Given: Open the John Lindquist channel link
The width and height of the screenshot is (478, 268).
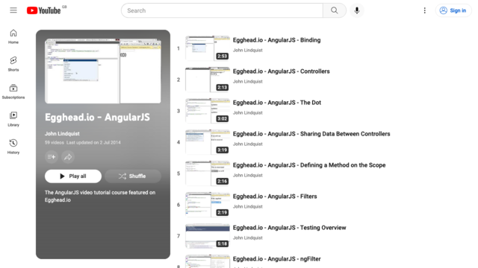Looking at the screenshot, I should [x=62, y=134].
